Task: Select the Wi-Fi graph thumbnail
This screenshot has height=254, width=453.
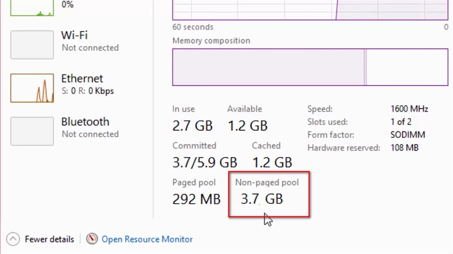Action: (x=32, y=45)
